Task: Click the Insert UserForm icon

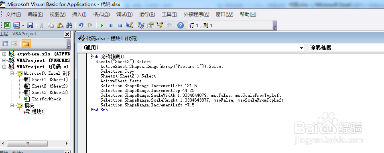Action: pos(16,25)
